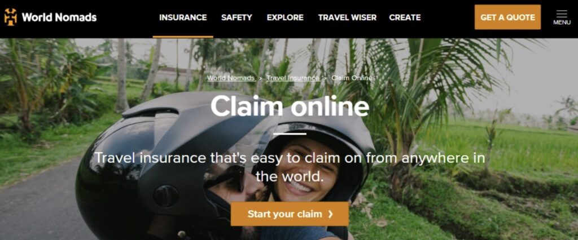Screen dimensions: 578x240
Task: Click the MENU label under the hamburger
Action: pyautogui.click(x=562, y=23)
